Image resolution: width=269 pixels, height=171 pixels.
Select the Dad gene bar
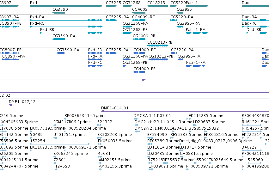(255, 6)
